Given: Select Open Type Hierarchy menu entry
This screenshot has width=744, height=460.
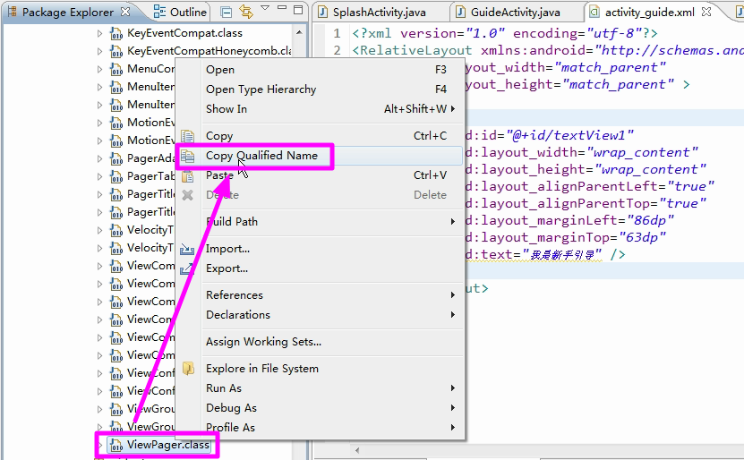Looking at the screenshot, I should pyautogui.click(x=261, y=89).
